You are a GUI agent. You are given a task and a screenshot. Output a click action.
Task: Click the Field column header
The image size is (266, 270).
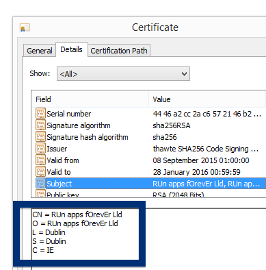click(x=90, y=99)
